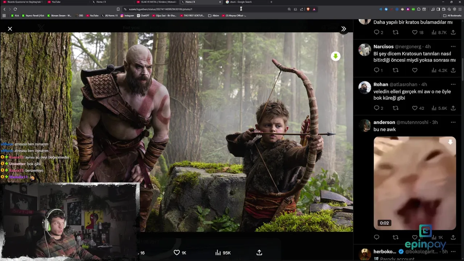Switch to Ricardo Quaresma browser tab
Screen dimensions: 464x261
[x=22, y=2]
